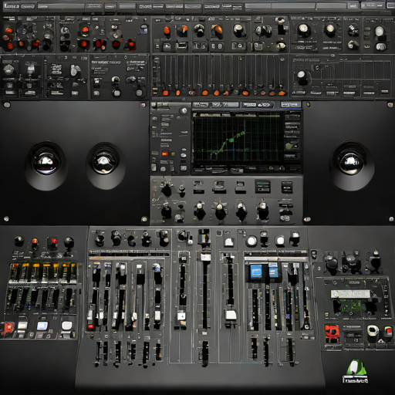The width and height of the screenshot is (395, 395).
Task: Click the first round white button above the lower-right fader bank
Action: pyautogui.click(x=252, y=241)
